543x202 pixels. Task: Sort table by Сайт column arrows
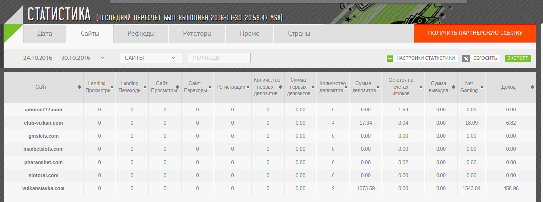(79, 87)
